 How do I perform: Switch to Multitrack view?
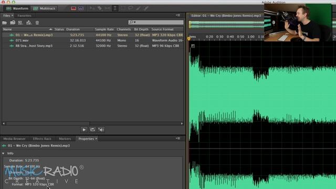[44, 8]
